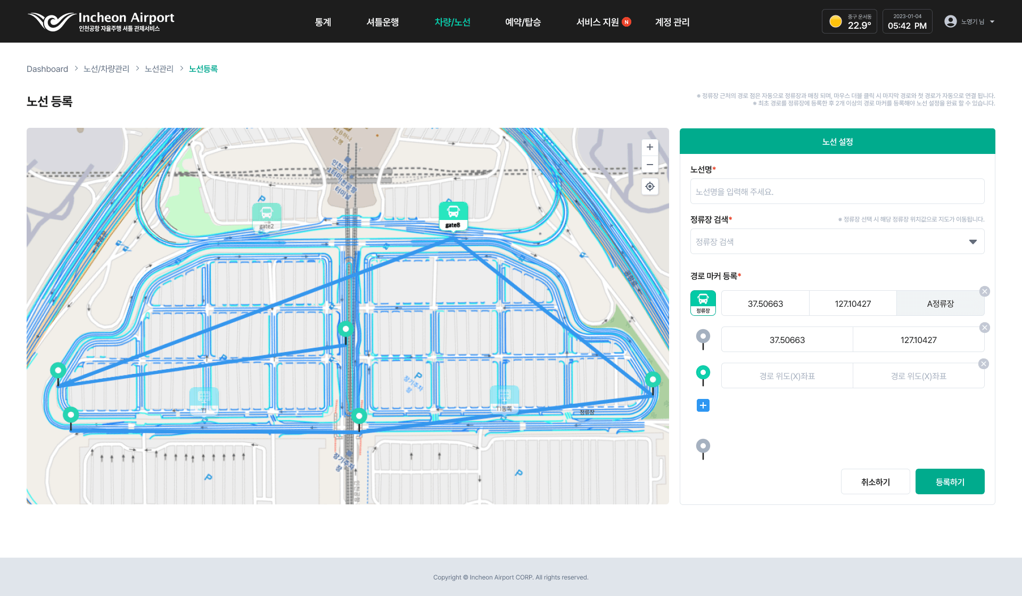This screenshot has height=596, width=1022.
Task: Click the user profile avatar icon
Action: pos(950,21)
